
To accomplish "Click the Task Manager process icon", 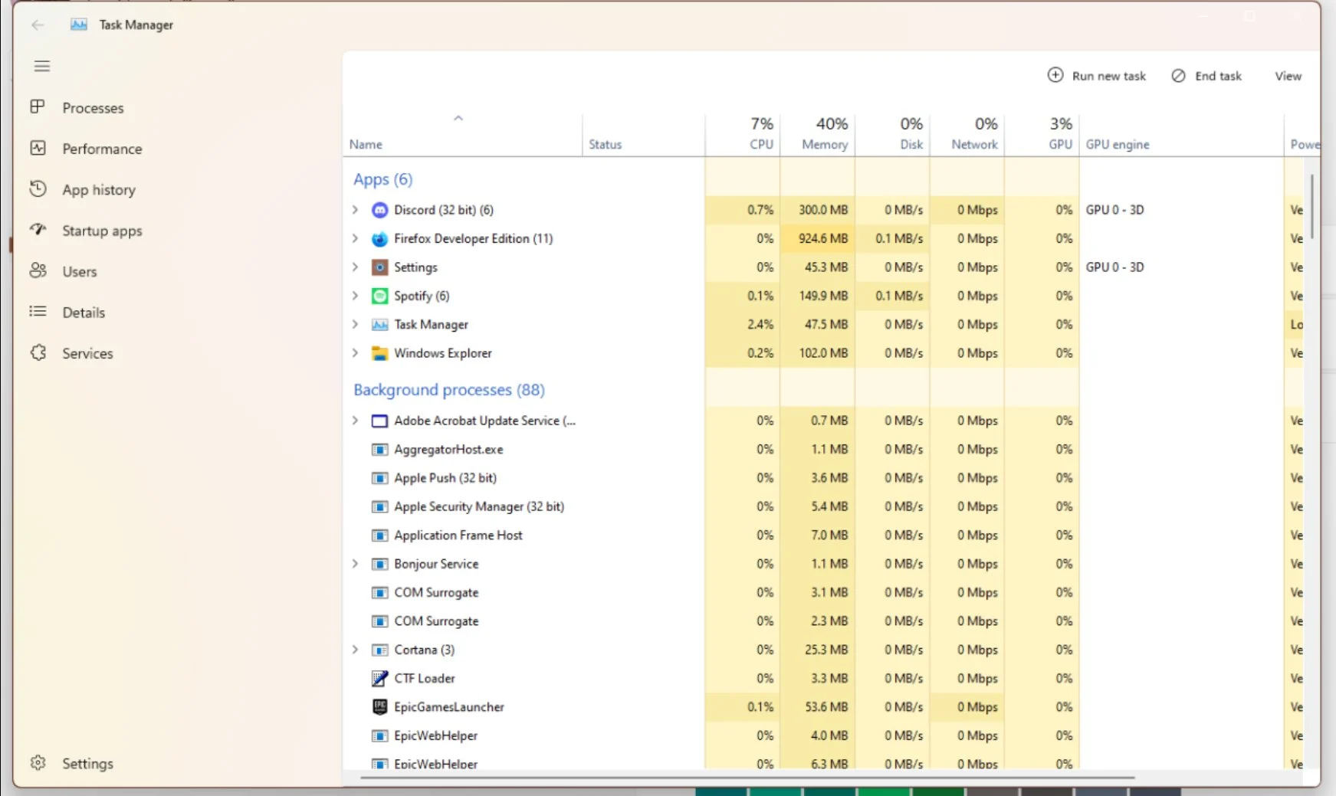I will tap(379, 325).
